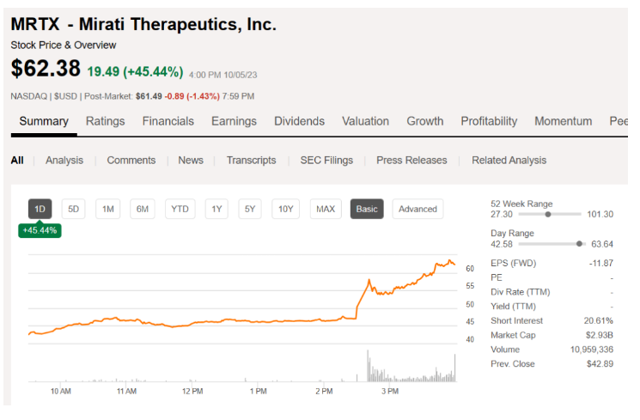The height and width of the screenshot is (420, 640).
Task: Switch to the Ratings tab
Action: click(x=105, y=121)
